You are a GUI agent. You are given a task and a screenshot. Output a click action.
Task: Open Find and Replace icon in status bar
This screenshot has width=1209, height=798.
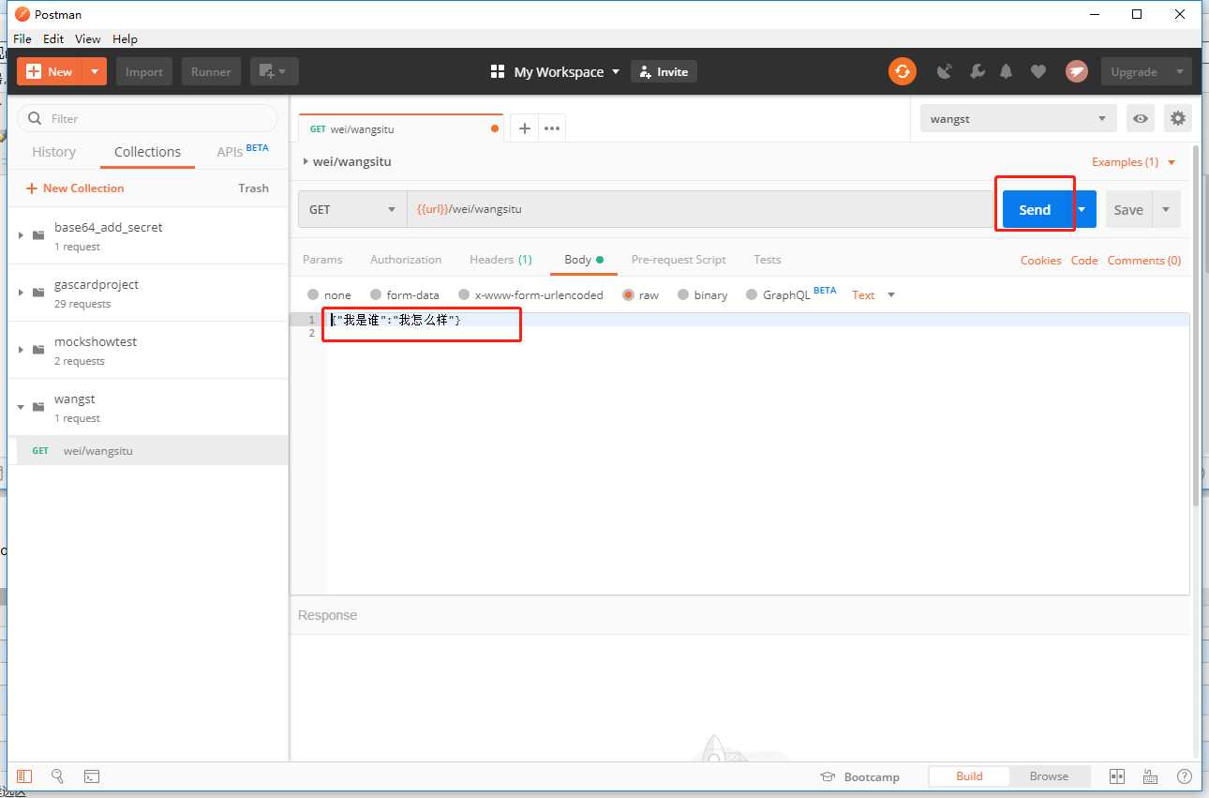57,776
